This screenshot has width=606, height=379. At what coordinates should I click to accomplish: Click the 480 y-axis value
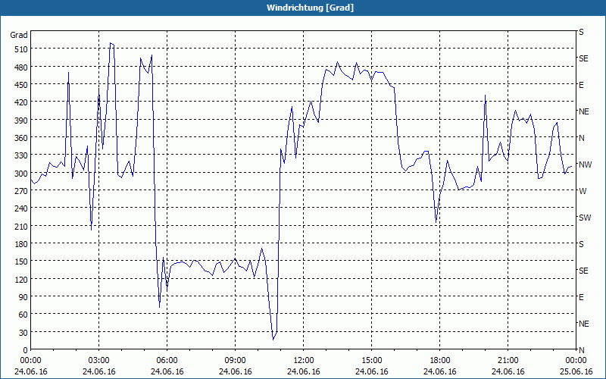point(21,67)
